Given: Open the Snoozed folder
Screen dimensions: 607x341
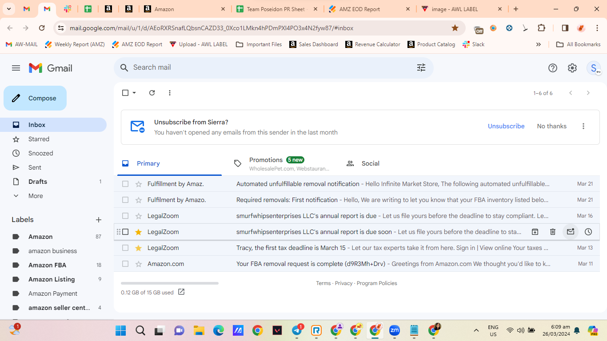Looking at the screenshot, I should pyautogui.click(x=53, y=153).
